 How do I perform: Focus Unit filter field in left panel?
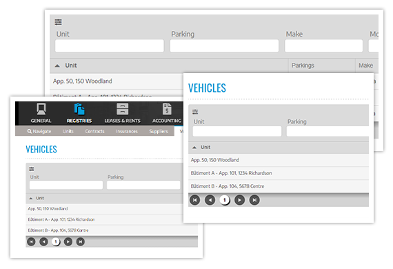click(x=66, y=185)
